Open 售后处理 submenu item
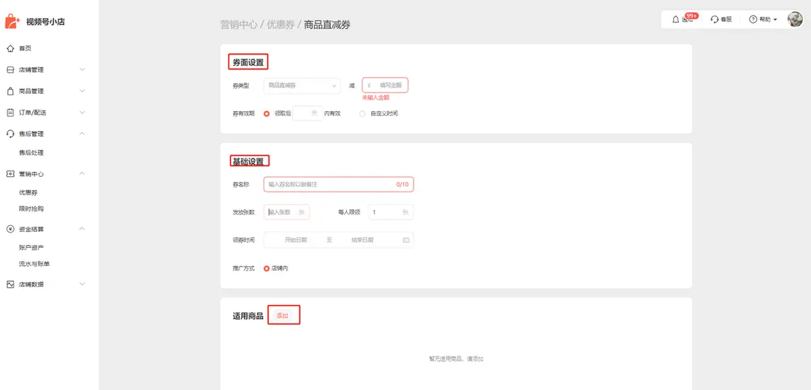811x390 pixels. [x=31, y=153]
